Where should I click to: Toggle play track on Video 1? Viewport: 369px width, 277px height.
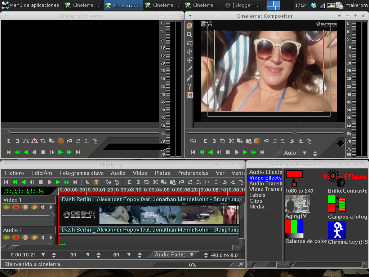[x=6, y=207]
